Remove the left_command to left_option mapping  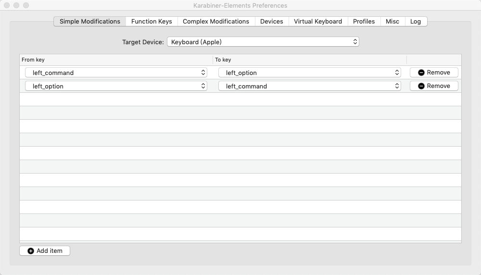coord(434,73)
